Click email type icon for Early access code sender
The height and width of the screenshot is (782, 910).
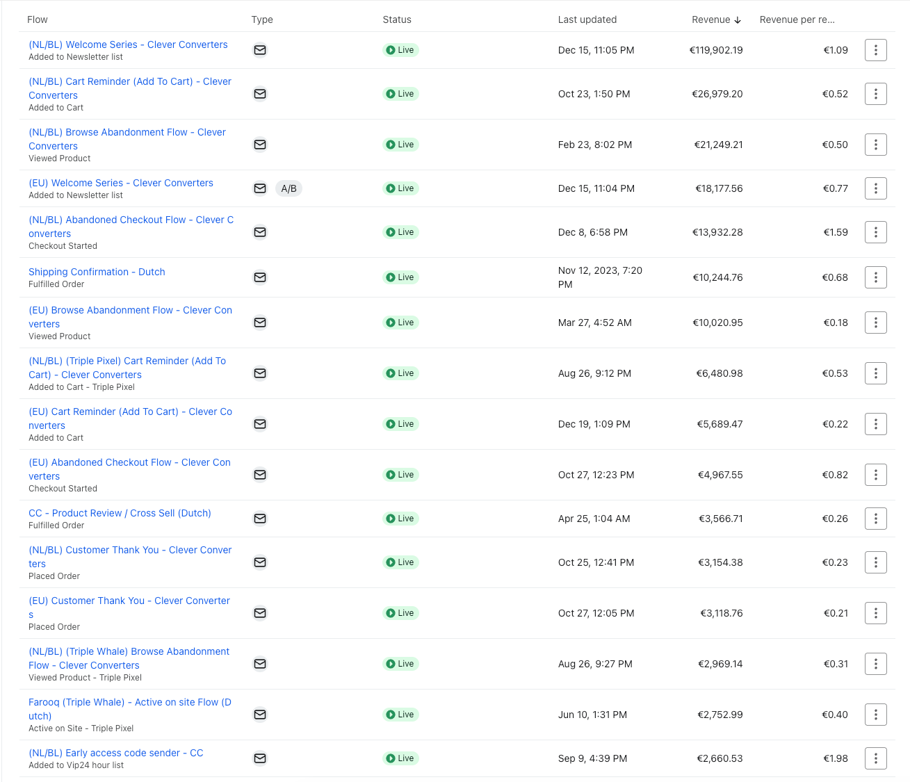point(260,758)
